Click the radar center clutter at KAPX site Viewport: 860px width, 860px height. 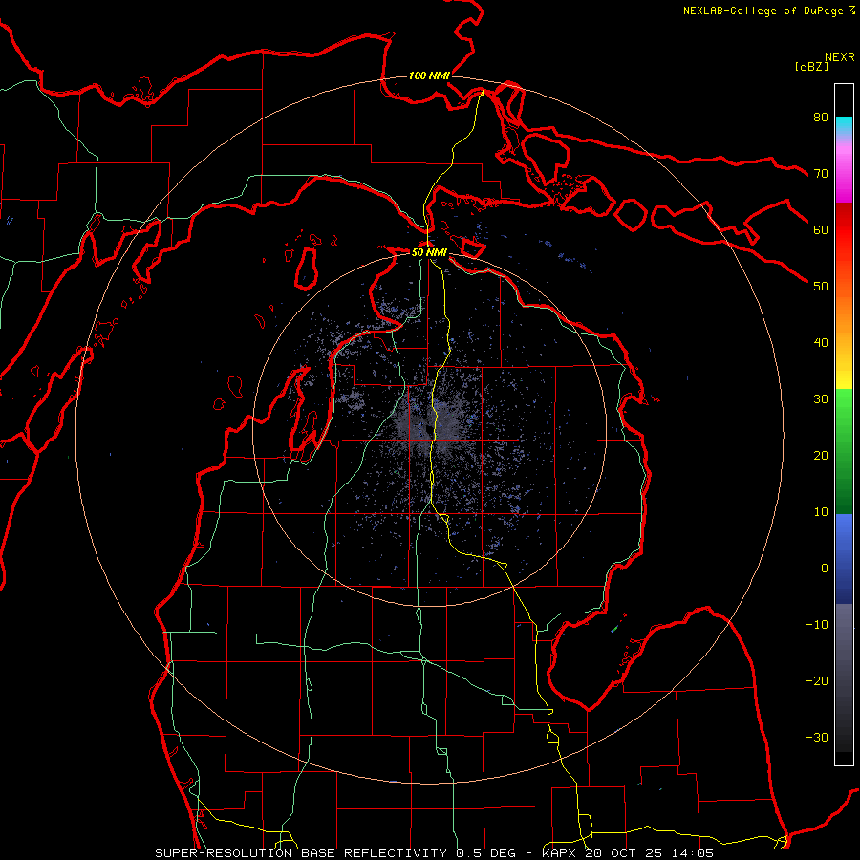point(429,429)
